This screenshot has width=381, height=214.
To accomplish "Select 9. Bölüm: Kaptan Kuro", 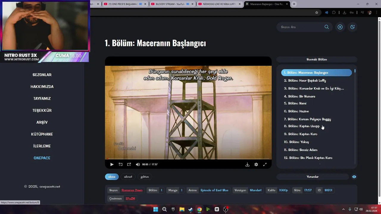I will 316,134.
